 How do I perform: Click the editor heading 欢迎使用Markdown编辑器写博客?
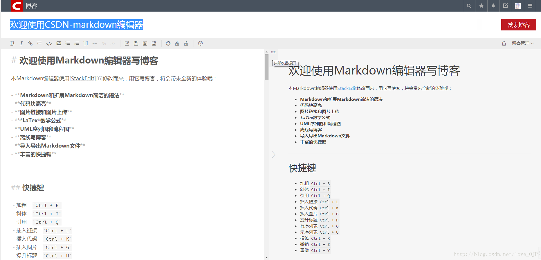click(x=89, y=61)
